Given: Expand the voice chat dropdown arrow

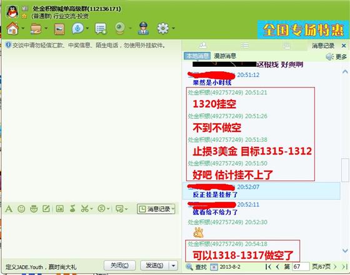Looking at the screenshot, I should (x=87, y=28).
